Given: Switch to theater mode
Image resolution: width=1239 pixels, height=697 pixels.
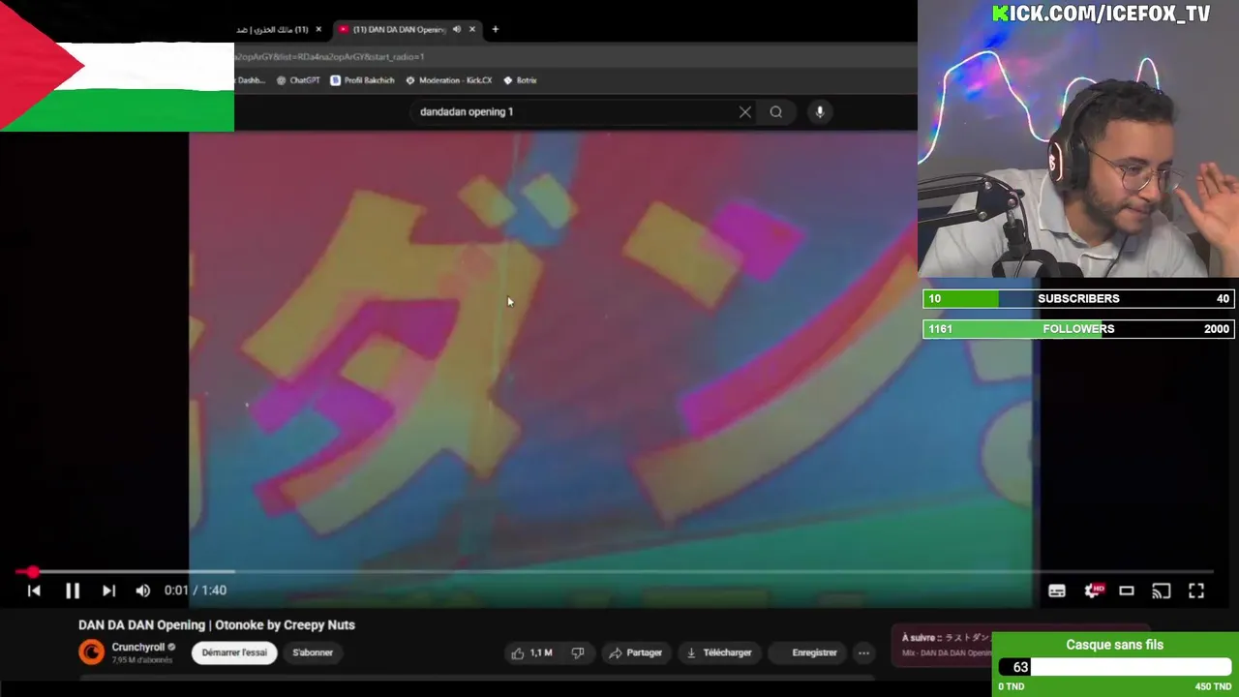Looking at the screenshot, I should pos(1127,591).
